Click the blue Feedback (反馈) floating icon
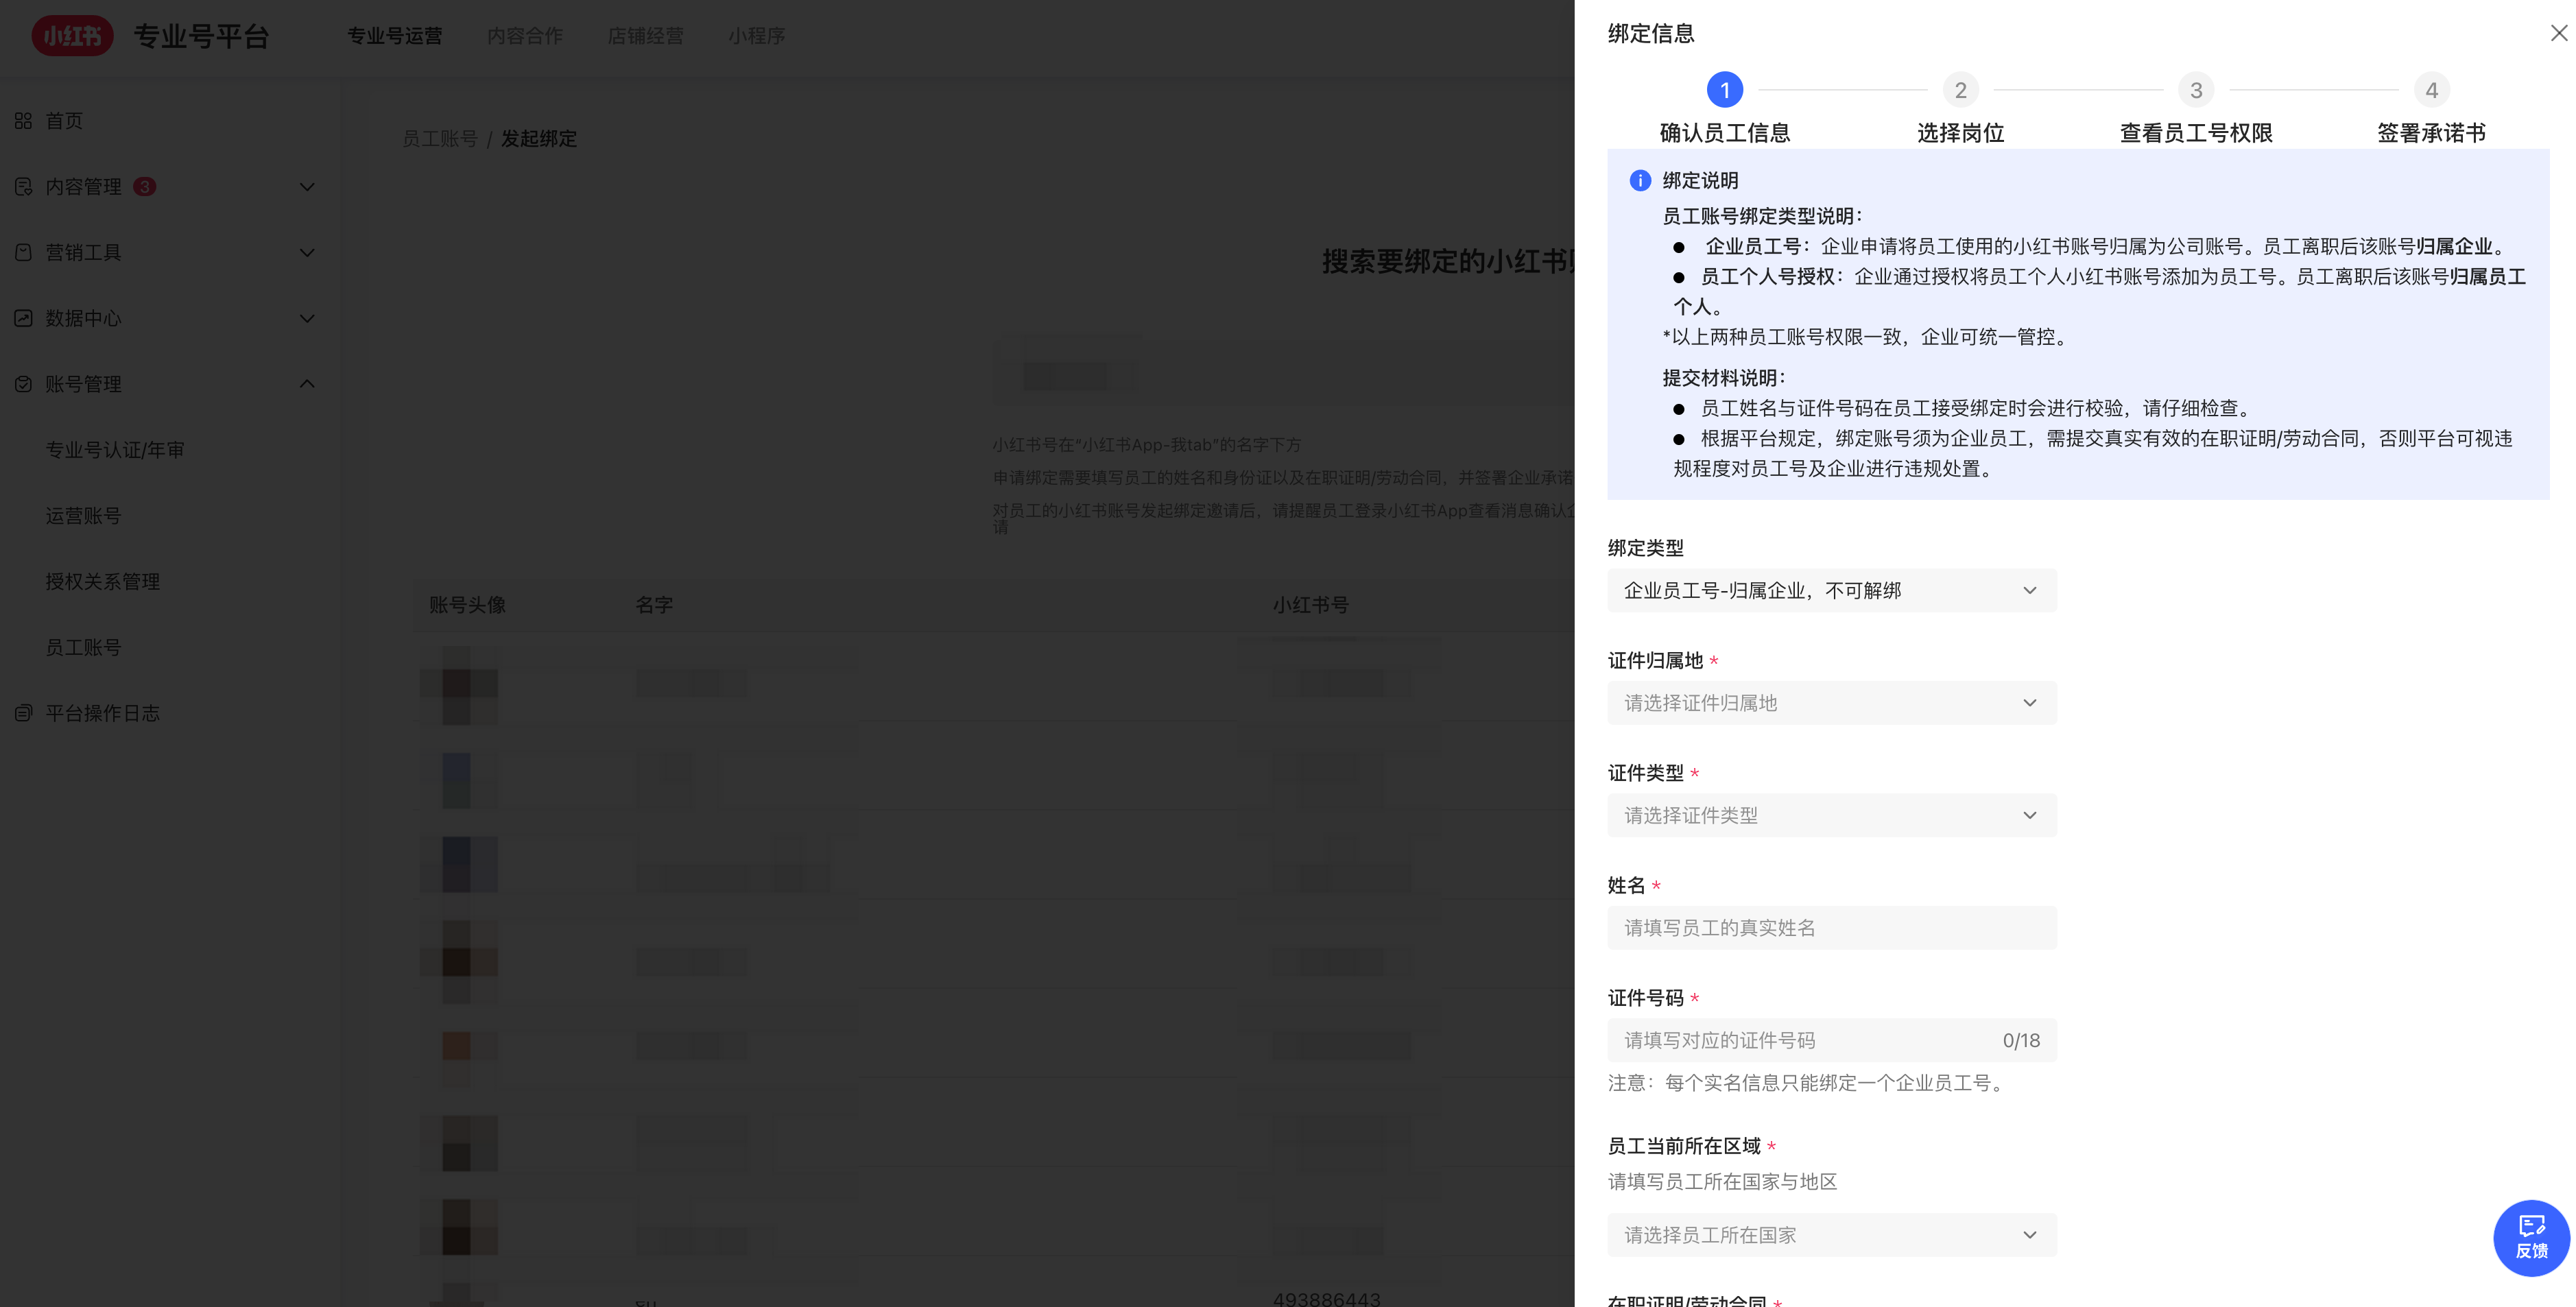Image resolution: width=2576 pixels, height=1307 pixels. [2531, 1237]
